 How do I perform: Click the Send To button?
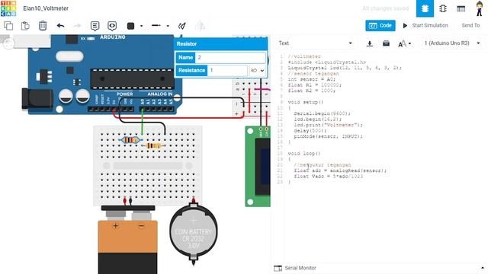[470, 25]
